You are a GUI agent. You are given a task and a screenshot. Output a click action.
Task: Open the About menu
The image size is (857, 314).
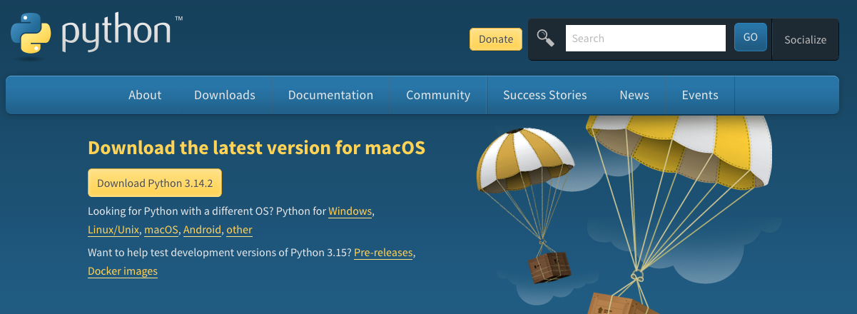coord(145,95)
